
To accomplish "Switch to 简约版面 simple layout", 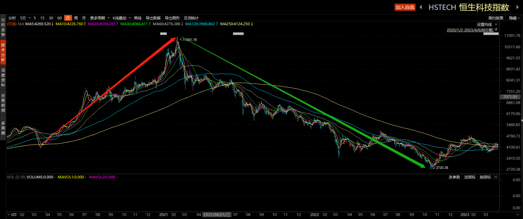I will (495, 18).
